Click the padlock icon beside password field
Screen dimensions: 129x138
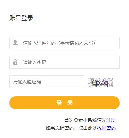point(15,62)
